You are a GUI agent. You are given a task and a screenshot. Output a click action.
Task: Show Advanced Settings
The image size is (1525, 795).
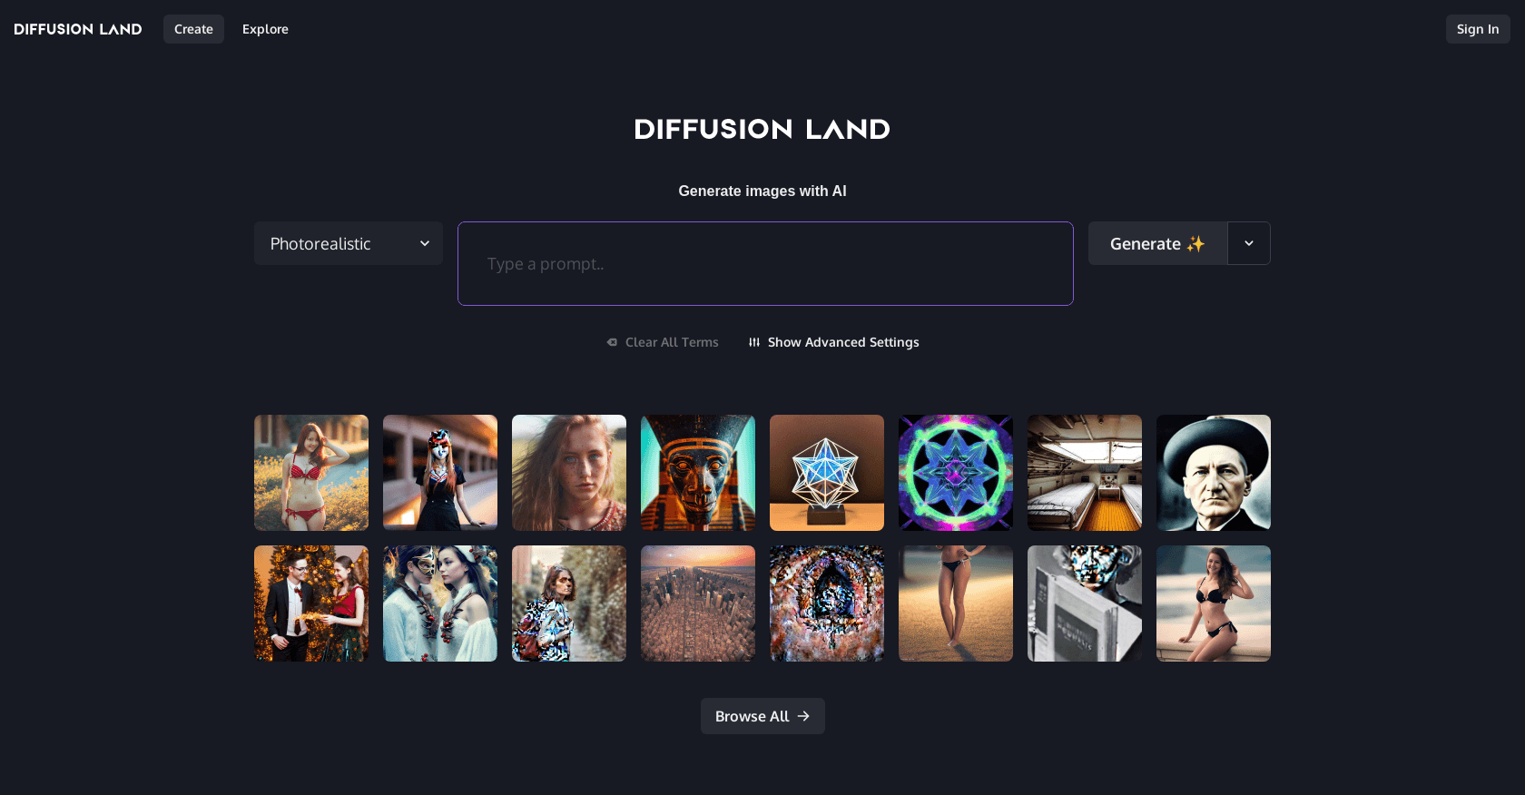tap(833, 342)
